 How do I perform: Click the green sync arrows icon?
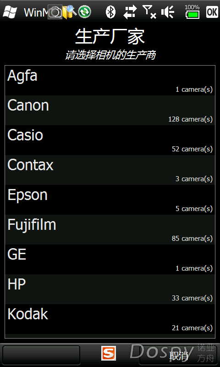point(84,12)
